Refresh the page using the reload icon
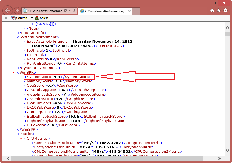 coord(74,11)
